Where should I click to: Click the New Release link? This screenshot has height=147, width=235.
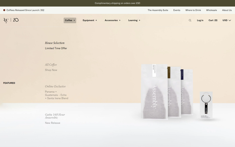[53, 123]
